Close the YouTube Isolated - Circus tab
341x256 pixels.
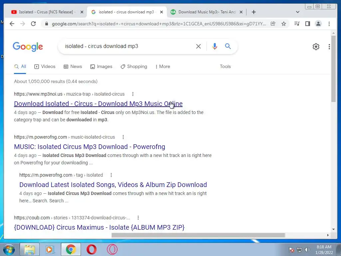coord(82,12)
